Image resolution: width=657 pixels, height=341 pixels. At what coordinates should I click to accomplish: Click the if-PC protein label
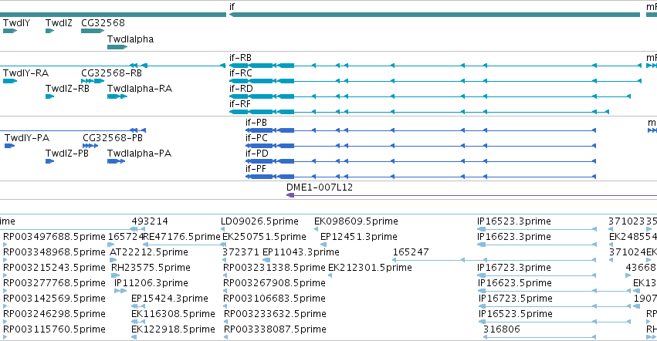coord(256,138)
